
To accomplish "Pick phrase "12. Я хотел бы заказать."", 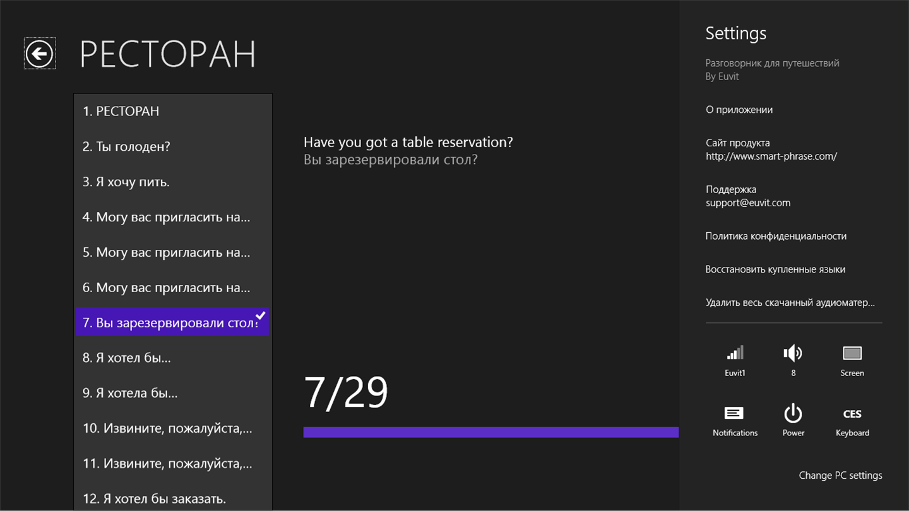I will [x=172, y=498].
